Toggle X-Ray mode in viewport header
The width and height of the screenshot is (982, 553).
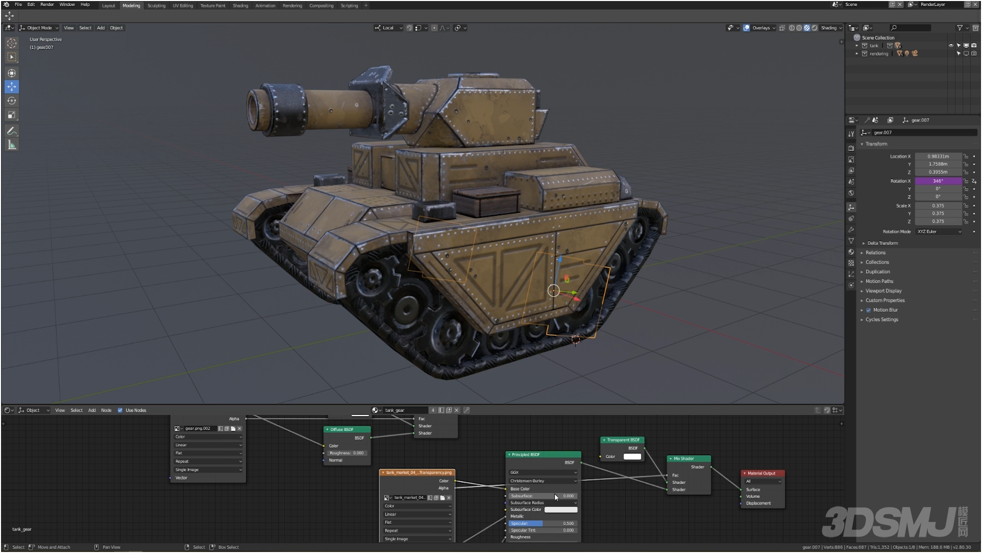[x=782, y=28]
